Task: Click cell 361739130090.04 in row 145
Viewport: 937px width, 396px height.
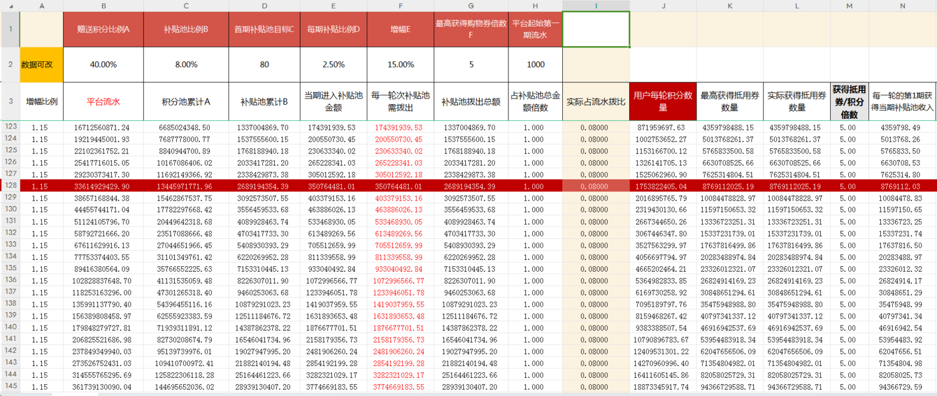Action: pos(104,387)
